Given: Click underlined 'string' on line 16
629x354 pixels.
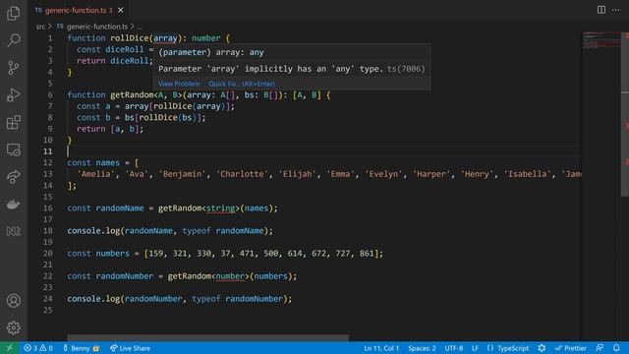Looking at the screenshot, I should 220,207.
